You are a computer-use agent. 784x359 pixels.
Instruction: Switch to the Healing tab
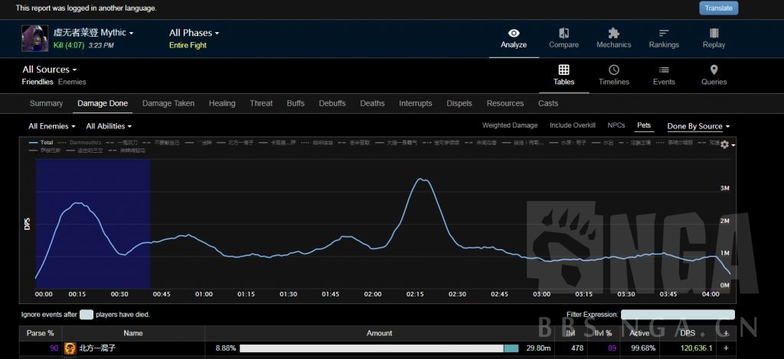(222, 103)
